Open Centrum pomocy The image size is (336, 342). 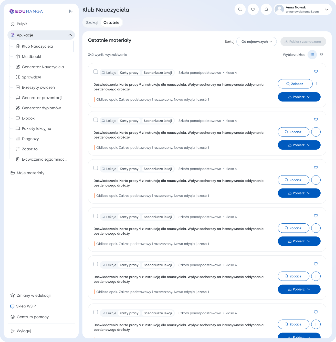pos(29,317)
